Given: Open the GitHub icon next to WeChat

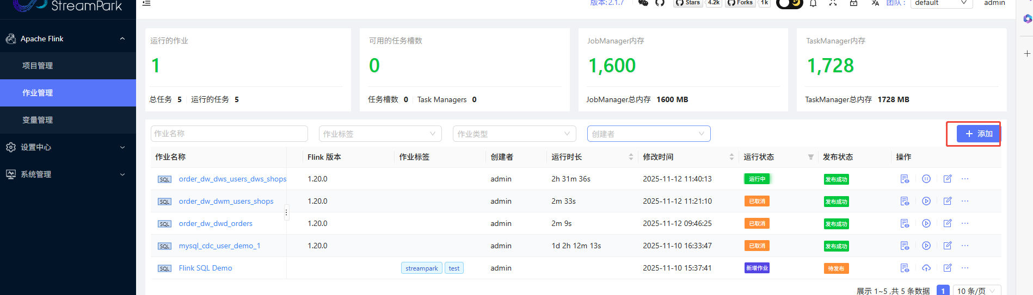Looking at the screenshot, I should pyautogui.click(x=660, y=3).
